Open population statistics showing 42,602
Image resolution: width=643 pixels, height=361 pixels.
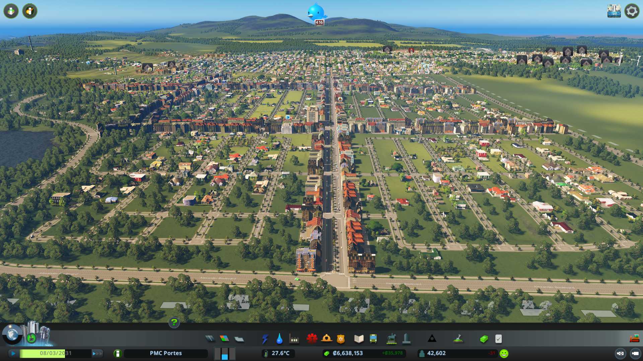pyautogui.click(x=436, y=353)
